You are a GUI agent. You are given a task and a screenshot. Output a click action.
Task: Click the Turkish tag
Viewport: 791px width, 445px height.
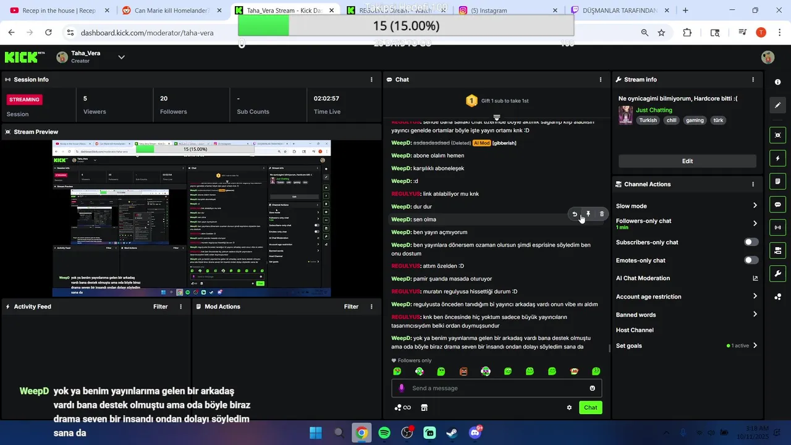[648, 121]
